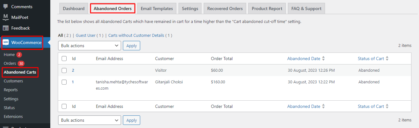Open Orders in WooCommerce submenu
This screenshot has height=128, width=419.
10,63
